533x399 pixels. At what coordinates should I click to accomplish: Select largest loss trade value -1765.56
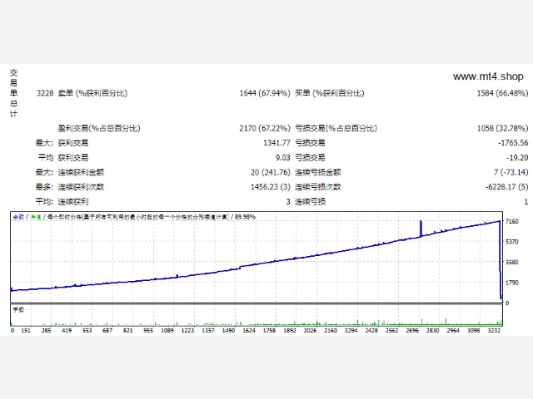[513, 143]
